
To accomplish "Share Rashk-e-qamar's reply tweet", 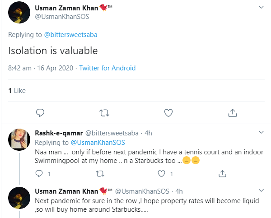I will (222, 173).
